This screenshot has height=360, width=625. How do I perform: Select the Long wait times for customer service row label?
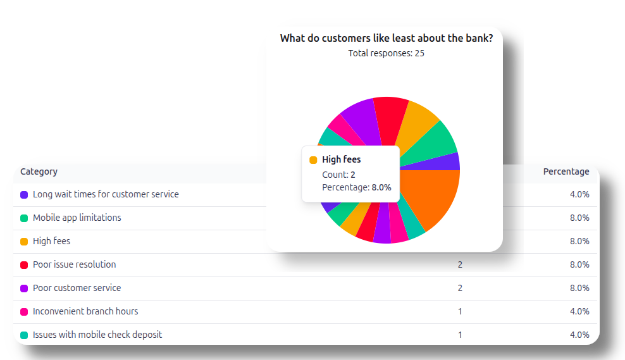point(106,194)
